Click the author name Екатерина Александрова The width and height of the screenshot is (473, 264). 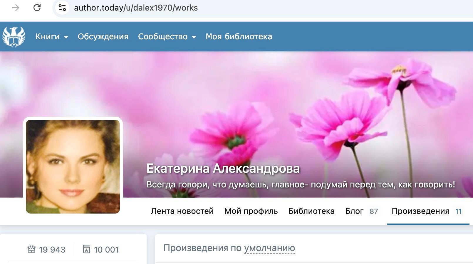[x=223, y=169]
